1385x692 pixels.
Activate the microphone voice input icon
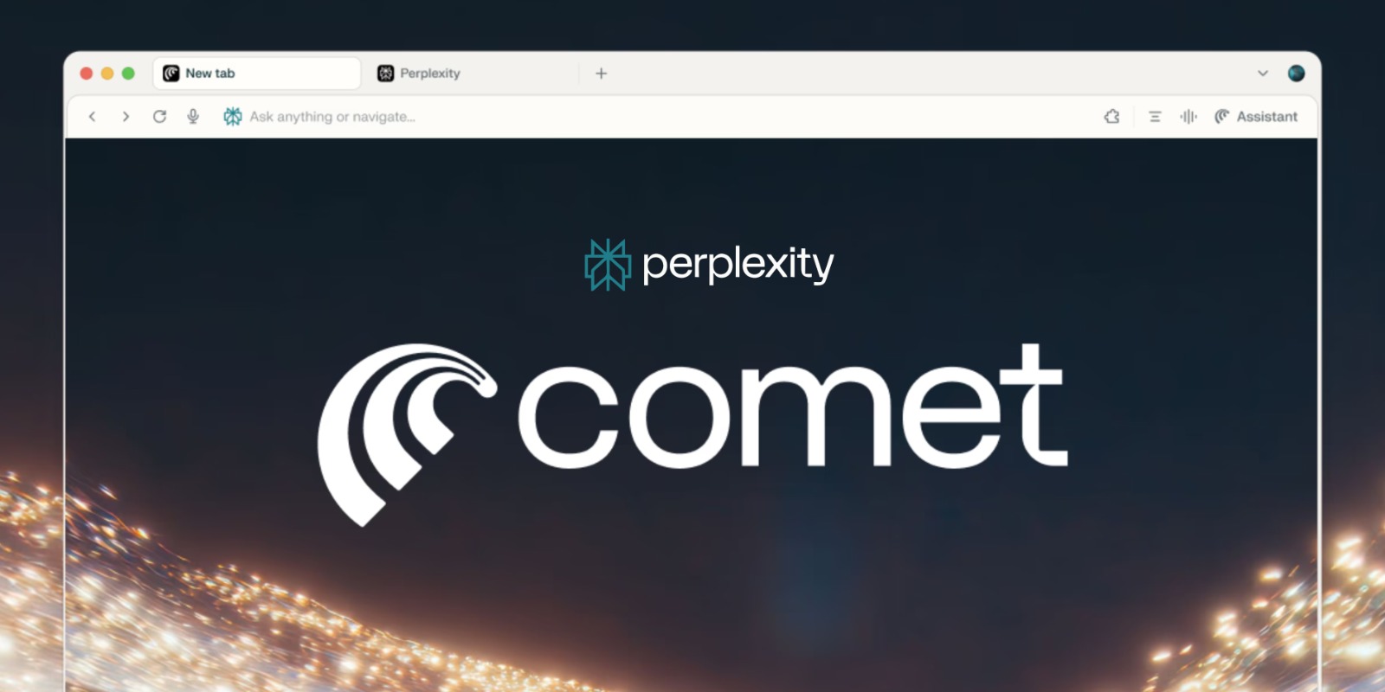[x=193, y=116]
